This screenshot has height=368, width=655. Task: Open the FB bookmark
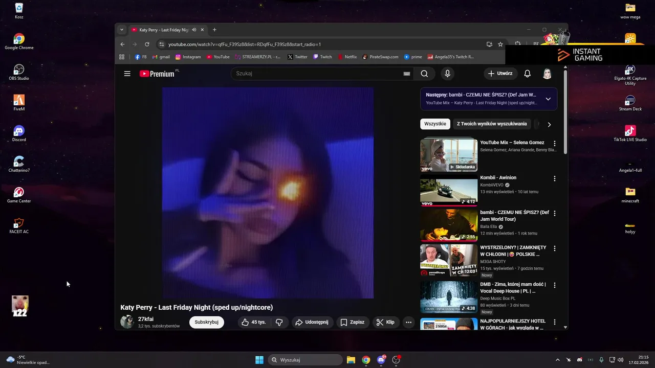141,57
